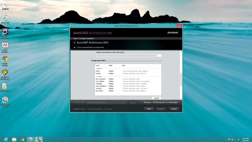This screenshot has width=252, height=142.
Task: Launch Google Chrome from the taskbar
Action: (x=22, y=139)
